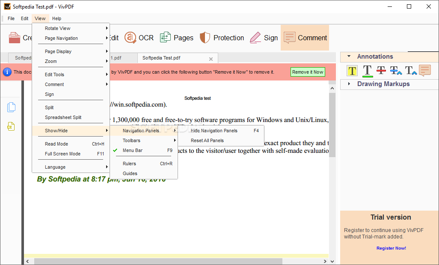Expand the Language submenu
439x265 pixels.
(x=71, y=167)
